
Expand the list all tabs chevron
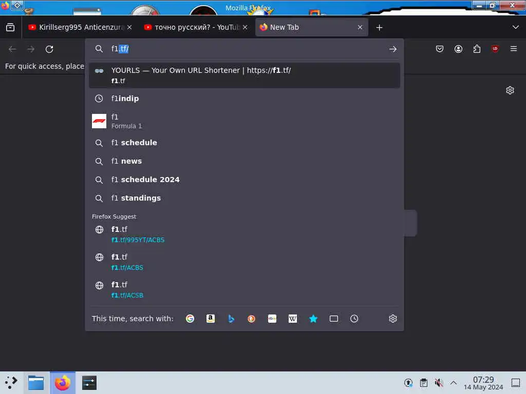(x=516, y=28)
